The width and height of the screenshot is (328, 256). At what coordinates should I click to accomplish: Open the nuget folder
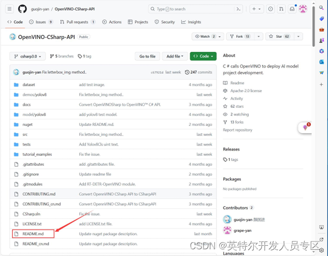tap(27, 125)
